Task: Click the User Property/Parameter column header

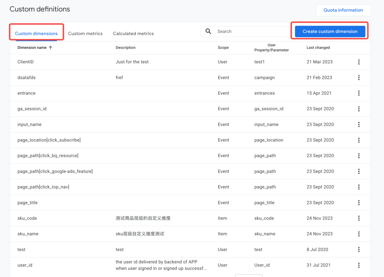Action: click(x=272, y=48)
